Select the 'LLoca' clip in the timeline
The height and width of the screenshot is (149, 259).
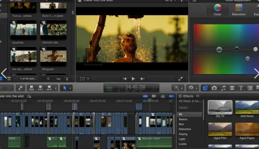coord(128,143)
